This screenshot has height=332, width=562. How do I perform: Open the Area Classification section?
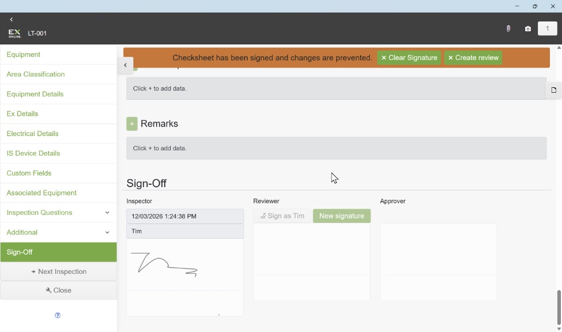click(x=58, y=74)
